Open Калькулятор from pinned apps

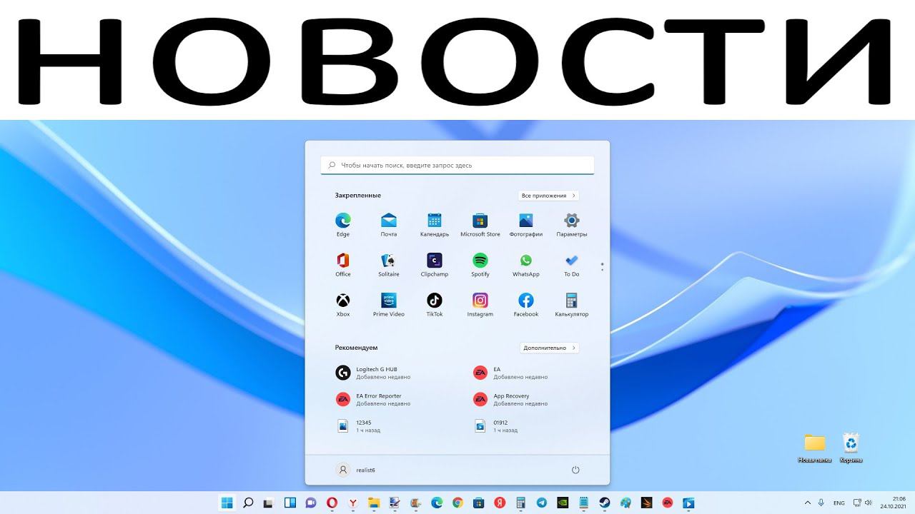[572, 304]
